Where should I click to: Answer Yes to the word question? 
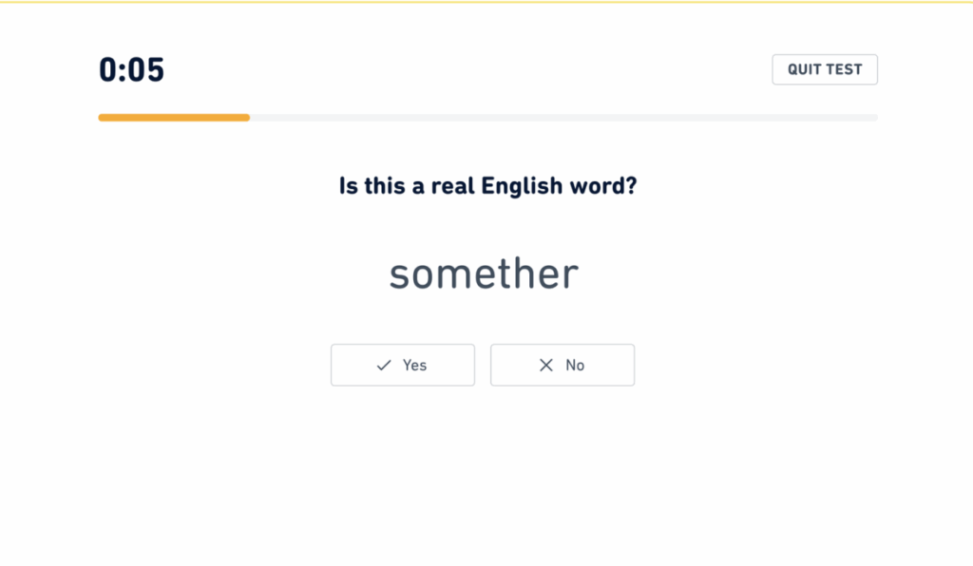[x=403, y=366]
